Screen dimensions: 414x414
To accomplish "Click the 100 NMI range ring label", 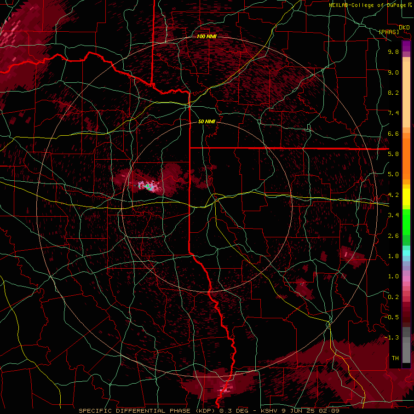I will coord(207,36).
